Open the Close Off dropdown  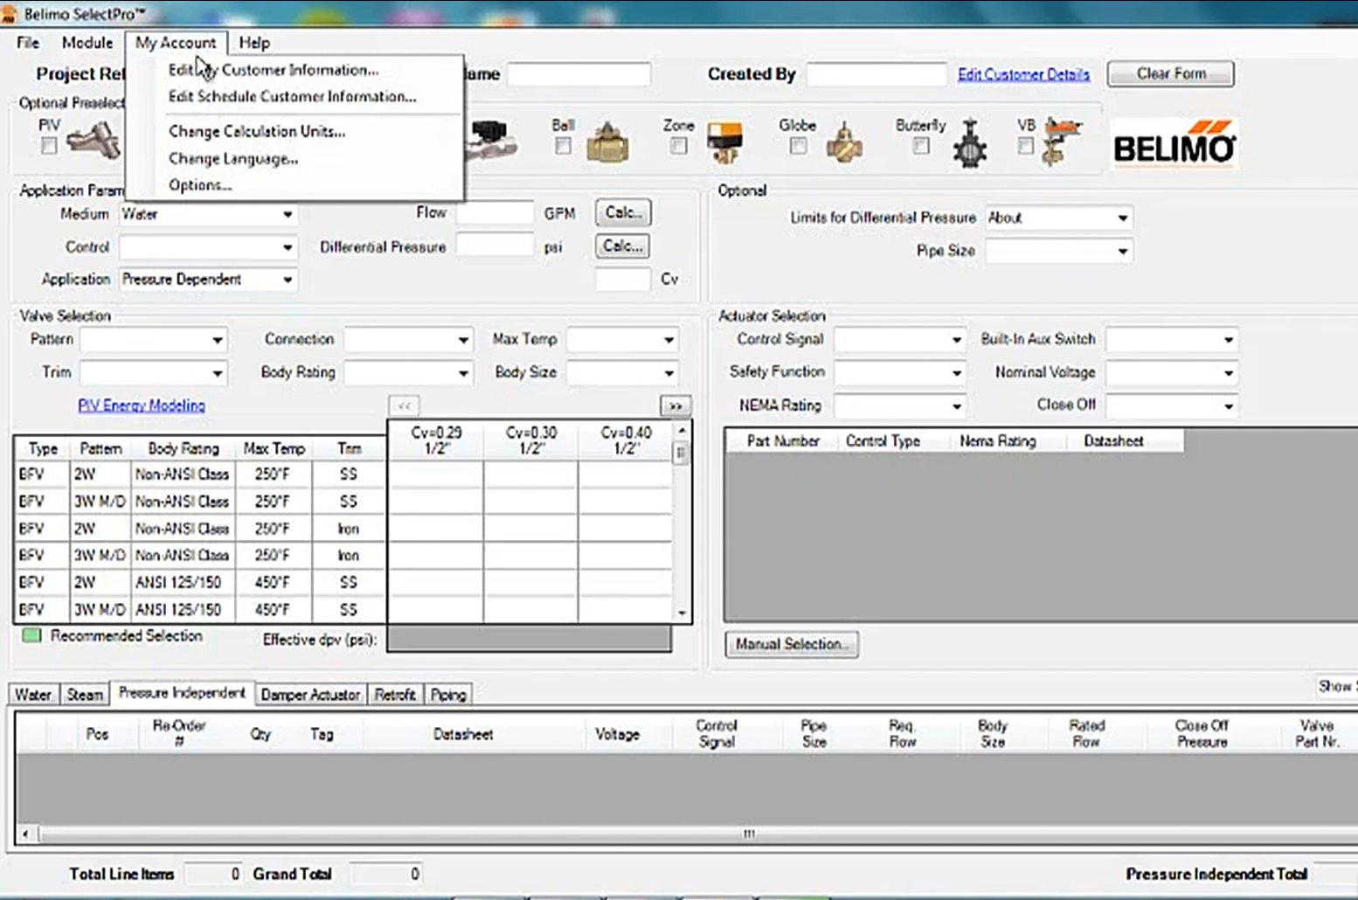point(1172,405)
